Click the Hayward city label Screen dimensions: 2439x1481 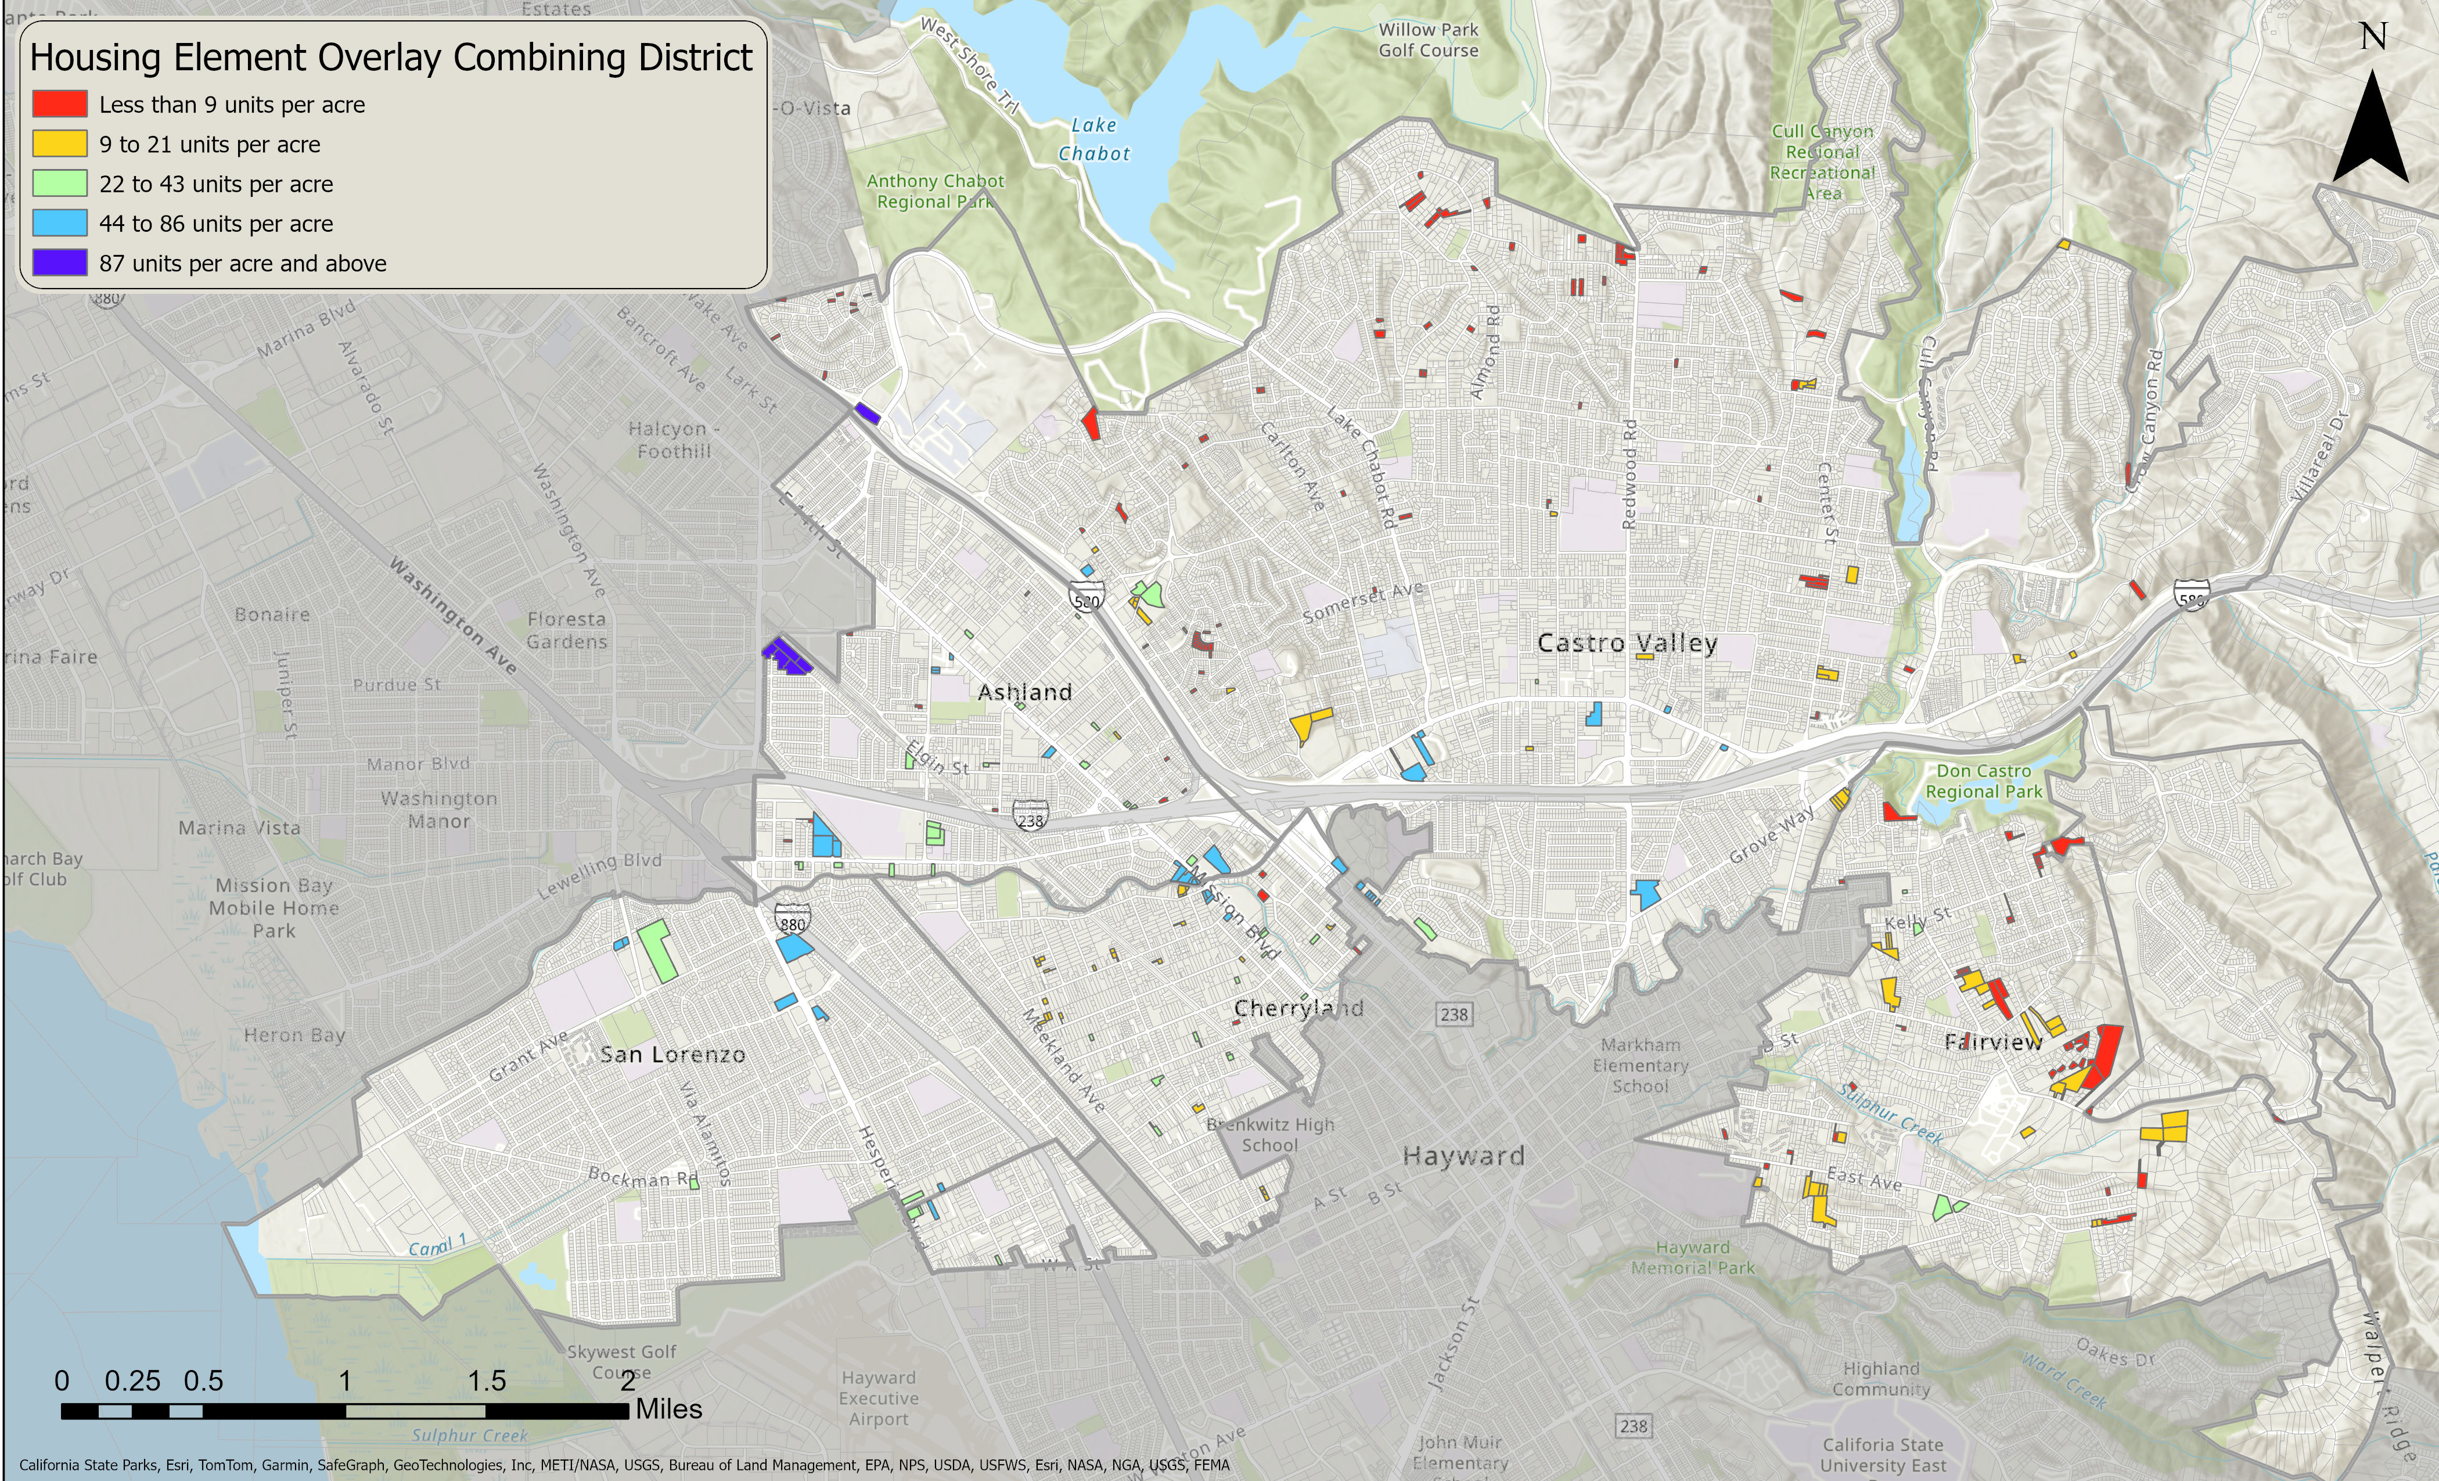[x=1463, y=1155]
